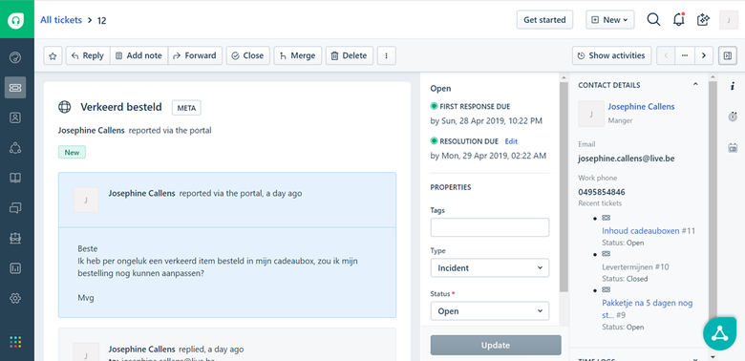The image size is (745, 361).
Task: Star this ticket
Action: pyautogui.click(x=53, y=55)
